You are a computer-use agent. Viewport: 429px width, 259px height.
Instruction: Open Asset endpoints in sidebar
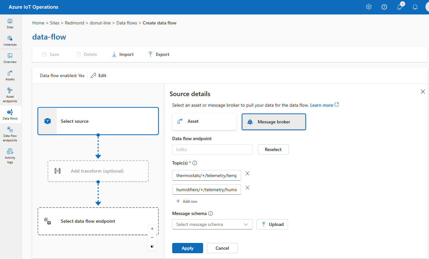tap(10, 95)
